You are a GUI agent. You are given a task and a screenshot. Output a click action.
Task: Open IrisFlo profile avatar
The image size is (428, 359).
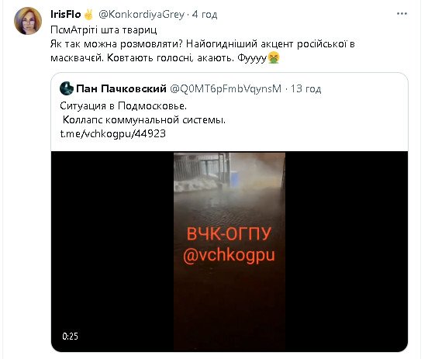28,21
